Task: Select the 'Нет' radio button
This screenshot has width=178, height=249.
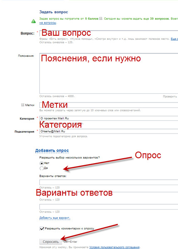Action: click(41, 163)
